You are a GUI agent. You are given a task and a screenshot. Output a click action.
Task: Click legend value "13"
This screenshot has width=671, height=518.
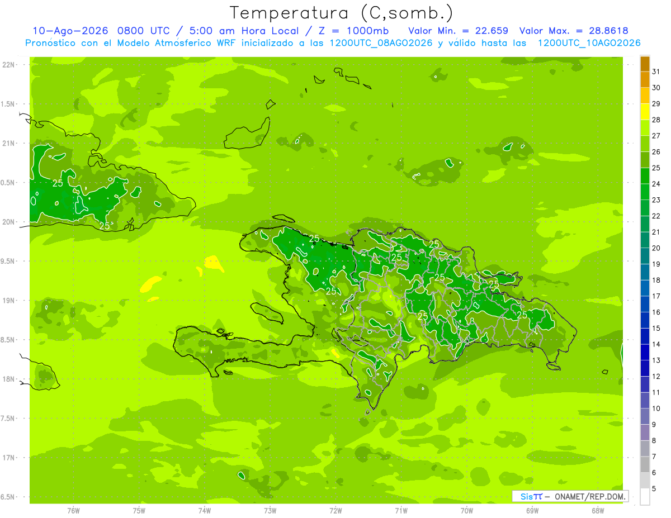(656, 360)
